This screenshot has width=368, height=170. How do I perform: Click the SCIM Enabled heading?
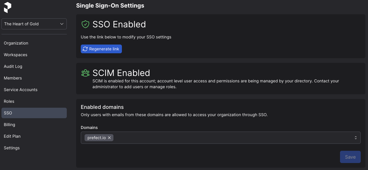pyautogui.click(x=121, y=73)
